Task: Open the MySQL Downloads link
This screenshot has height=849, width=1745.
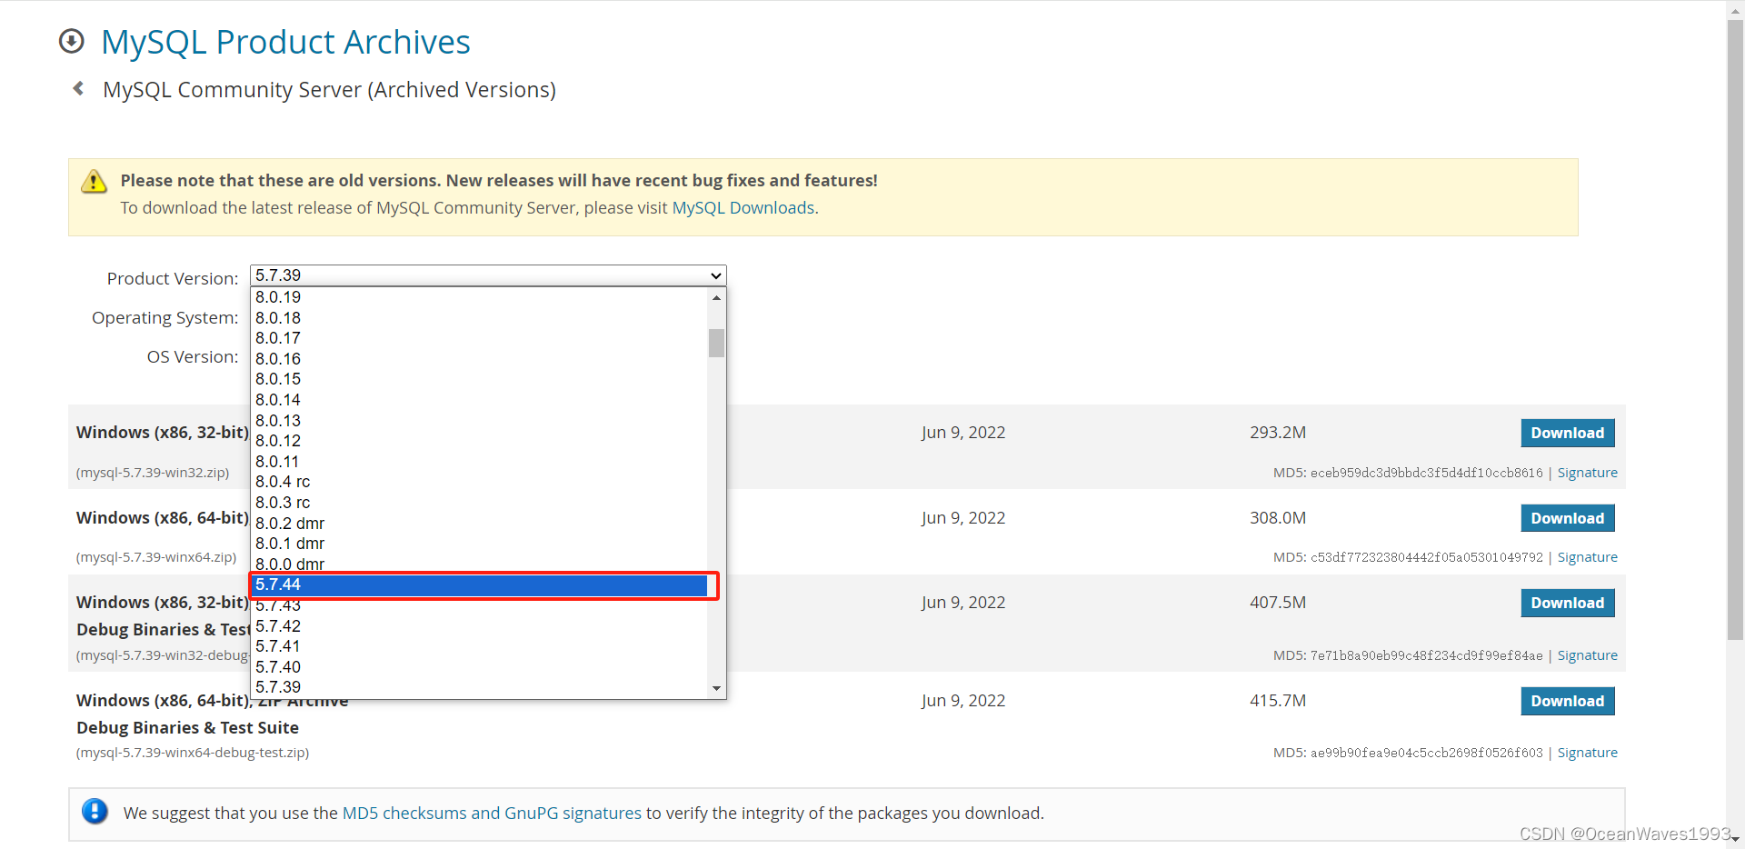Action: pyautogui.click(x=743, y=208)
